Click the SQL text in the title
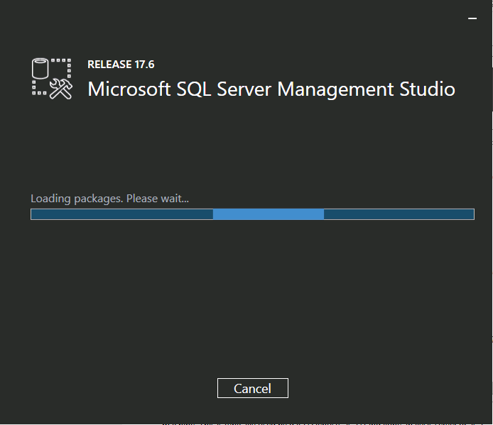 (194, 89)
